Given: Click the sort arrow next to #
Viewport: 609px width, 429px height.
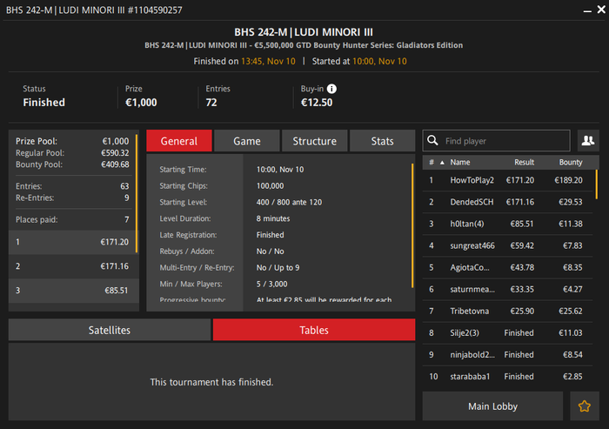Looking at the screenshot, I should point(442,163).
